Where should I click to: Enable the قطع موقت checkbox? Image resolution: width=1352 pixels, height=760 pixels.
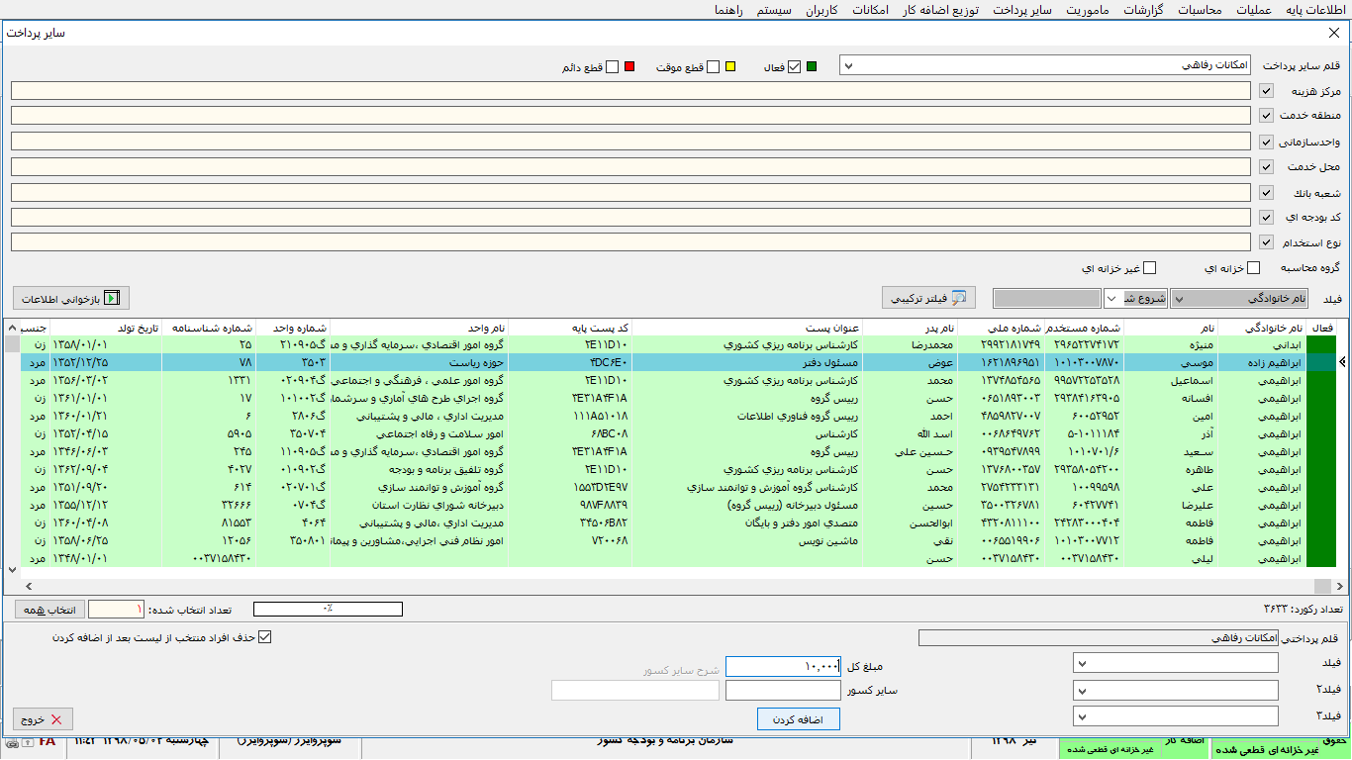click(x=712, y=67)
